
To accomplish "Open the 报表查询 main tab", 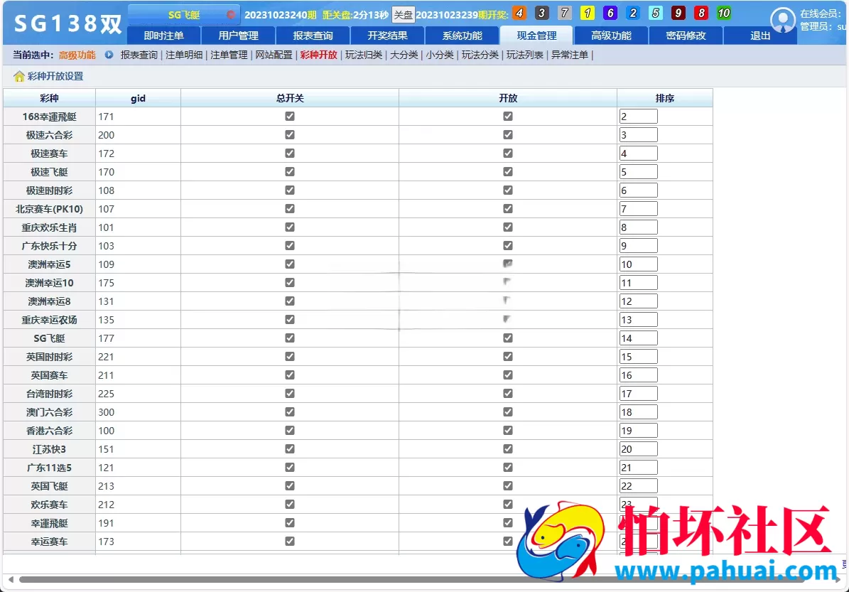I will (313, 36).
